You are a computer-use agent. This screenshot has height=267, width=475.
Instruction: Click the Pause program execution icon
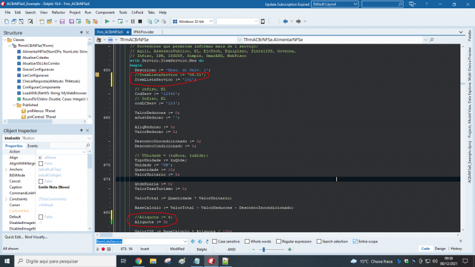(133, 22)
